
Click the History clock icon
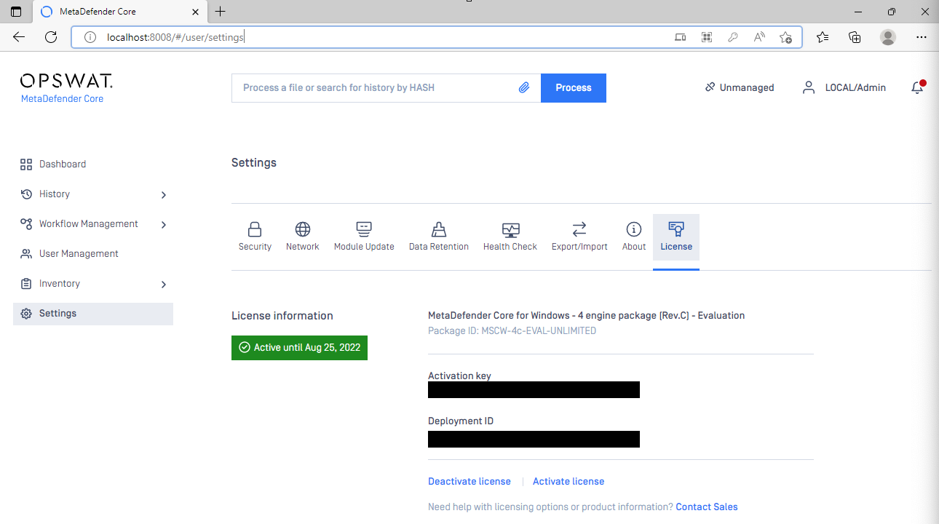pyautogui.click(x=26, y=194)
